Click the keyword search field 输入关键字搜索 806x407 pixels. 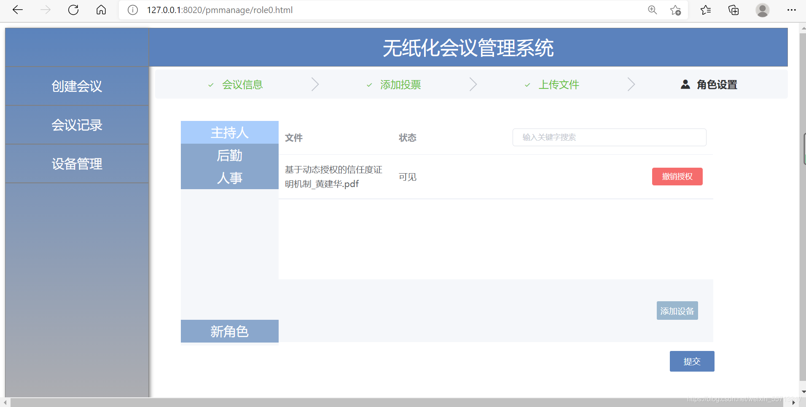pos(609,137)
